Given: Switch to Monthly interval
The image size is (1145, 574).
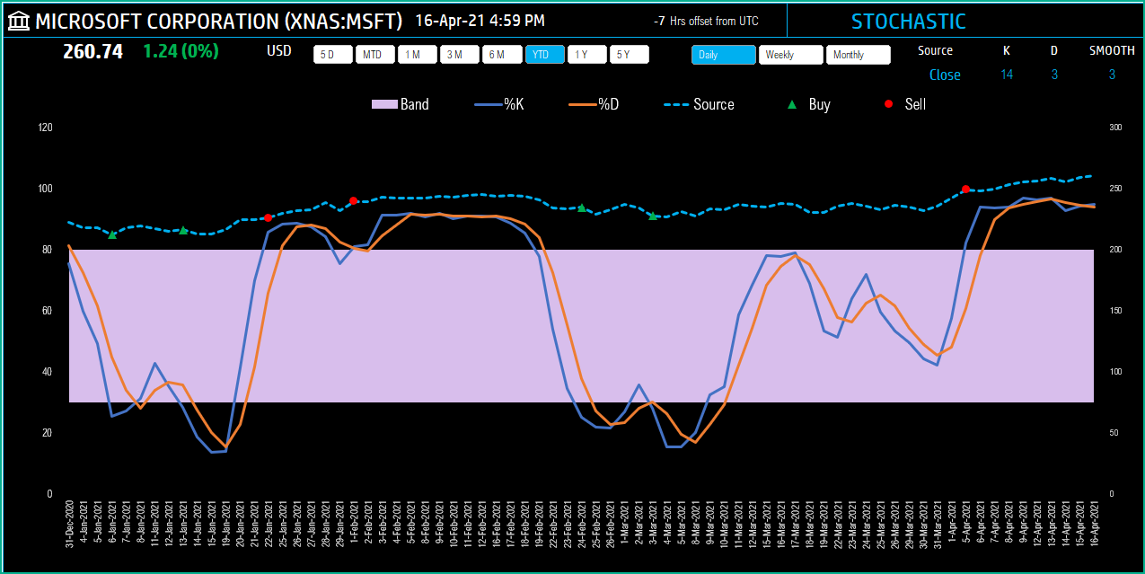Looking at the screenshot, I should (858, 55).
